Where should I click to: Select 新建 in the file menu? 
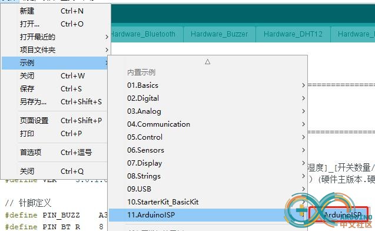[55, 11]
